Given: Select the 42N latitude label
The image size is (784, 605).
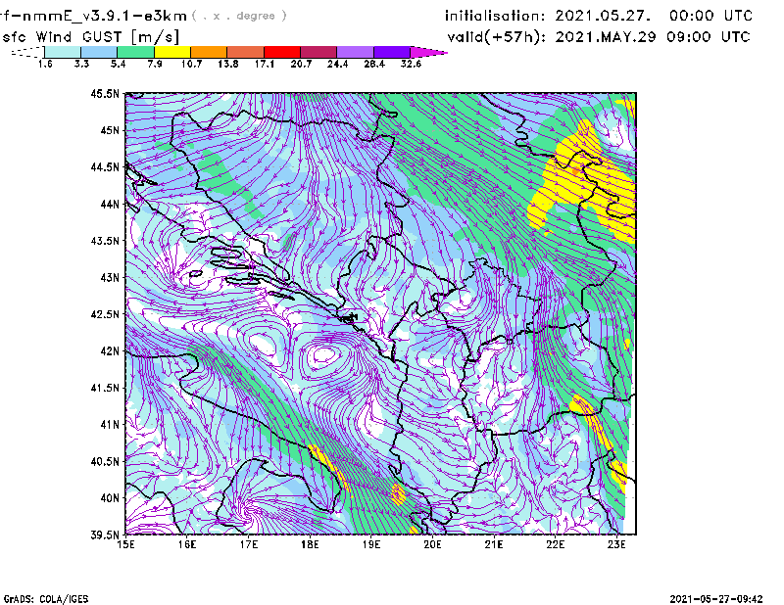Looking at the screenshot, I should pyautogui.click(x=110, y=350).
